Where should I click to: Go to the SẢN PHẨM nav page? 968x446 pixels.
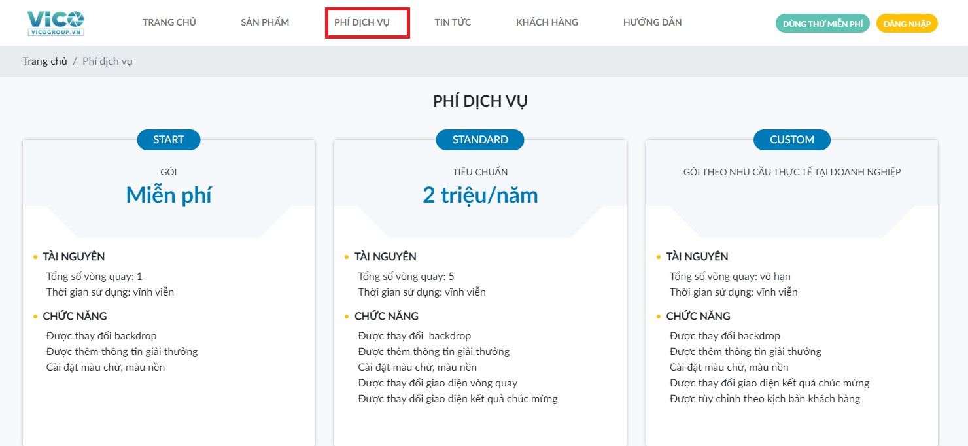(265, 22)
